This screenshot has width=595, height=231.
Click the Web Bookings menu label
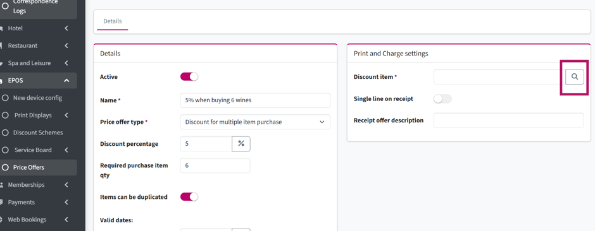tap(27, 220)
